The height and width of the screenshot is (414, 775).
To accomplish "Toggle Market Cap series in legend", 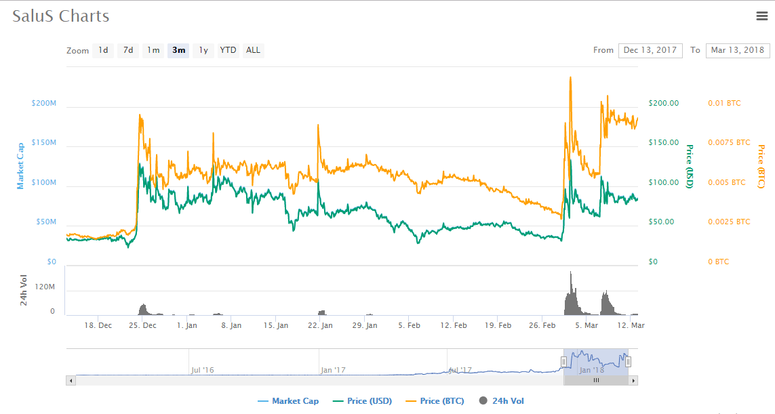I will pyautogui.click(x=288, y=401).
